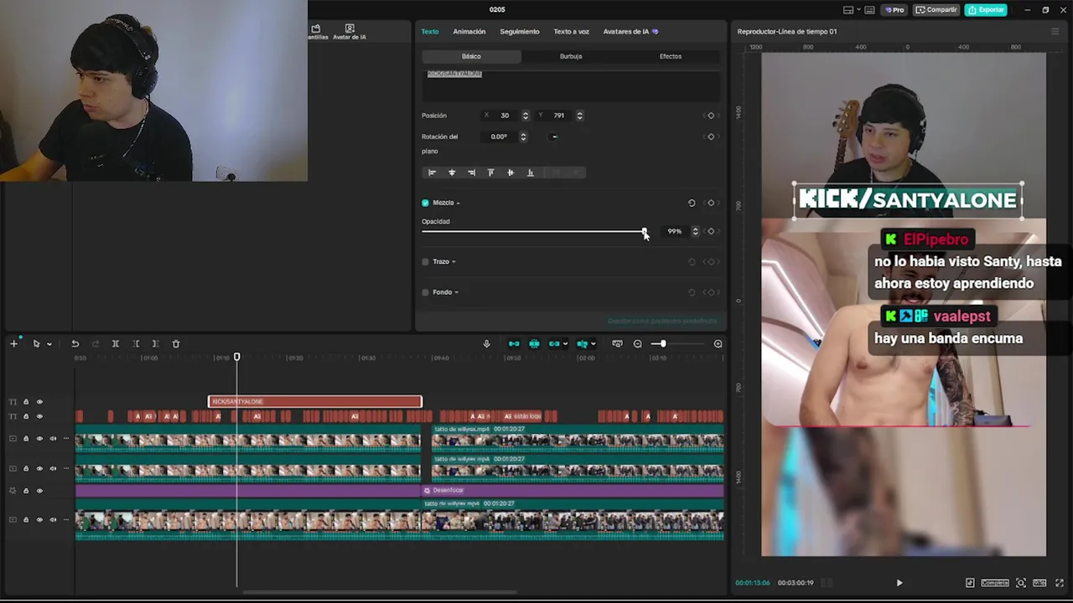Hide the Desenfocar effect track
The image size is (1073, 603).
pyautogui.click(x=39, y=491)
